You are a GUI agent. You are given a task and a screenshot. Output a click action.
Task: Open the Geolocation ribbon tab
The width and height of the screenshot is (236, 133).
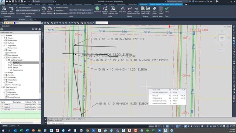point(143,4)
